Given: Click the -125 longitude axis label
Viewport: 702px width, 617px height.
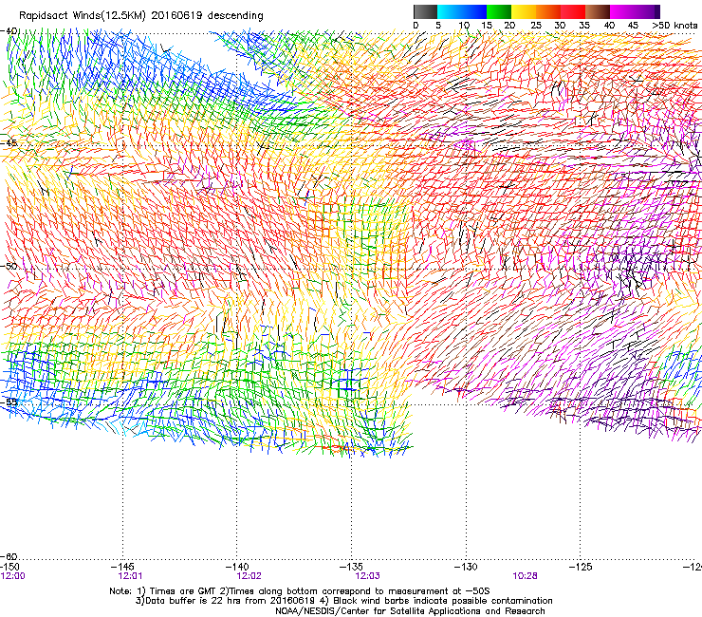Looking at the screenshot, I should [x=581, y=567].
